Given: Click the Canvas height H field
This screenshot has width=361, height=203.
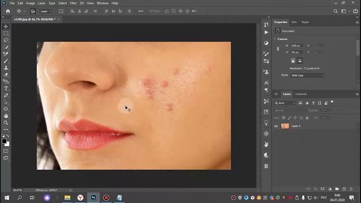Looking at the screenshot, I should [x=297, y=52].
